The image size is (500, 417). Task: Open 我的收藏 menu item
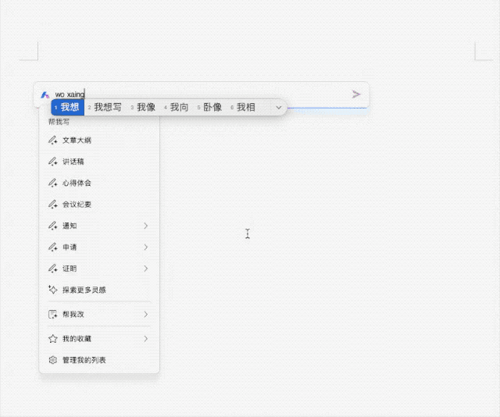(x=99, y=339)
